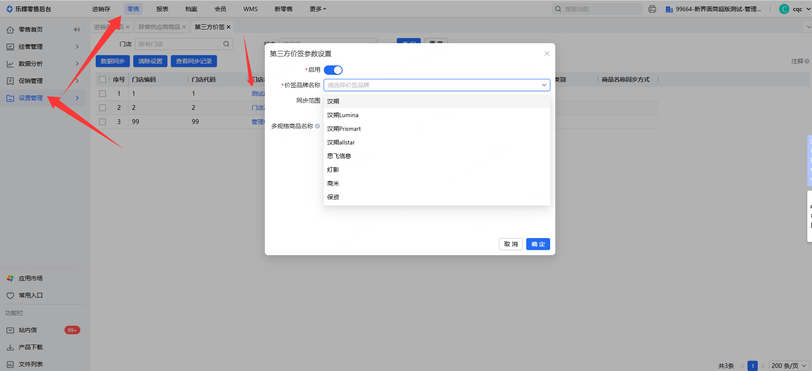
Task: Close the 第三方价签 tab
Action: tap(229, 27)
